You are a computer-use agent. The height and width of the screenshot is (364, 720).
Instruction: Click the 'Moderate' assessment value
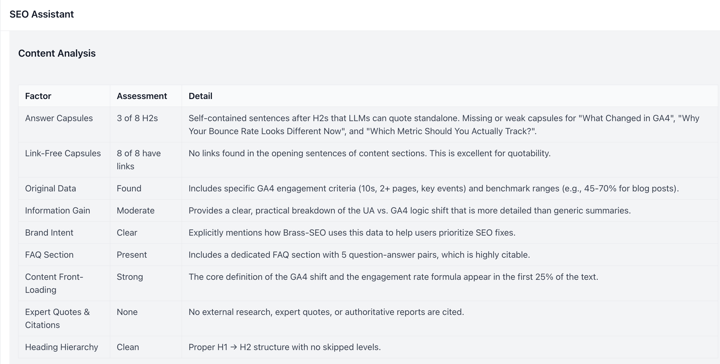pos(136,210)
